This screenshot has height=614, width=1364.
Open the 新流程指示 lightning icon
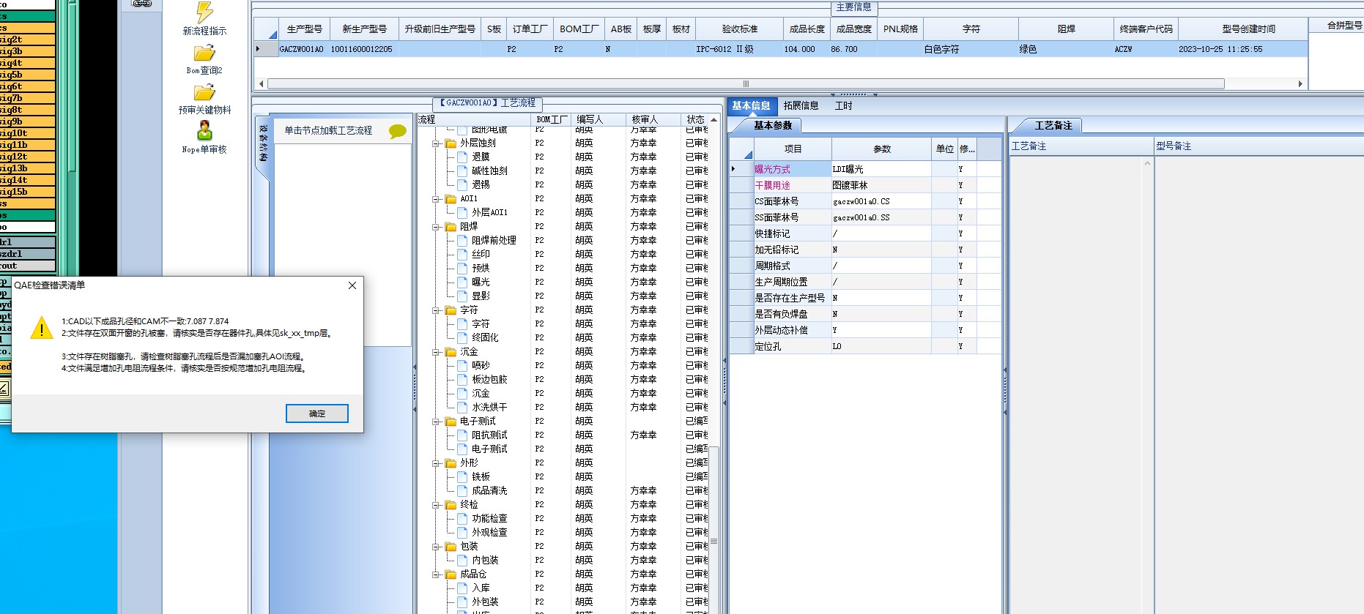click(204, 12)
